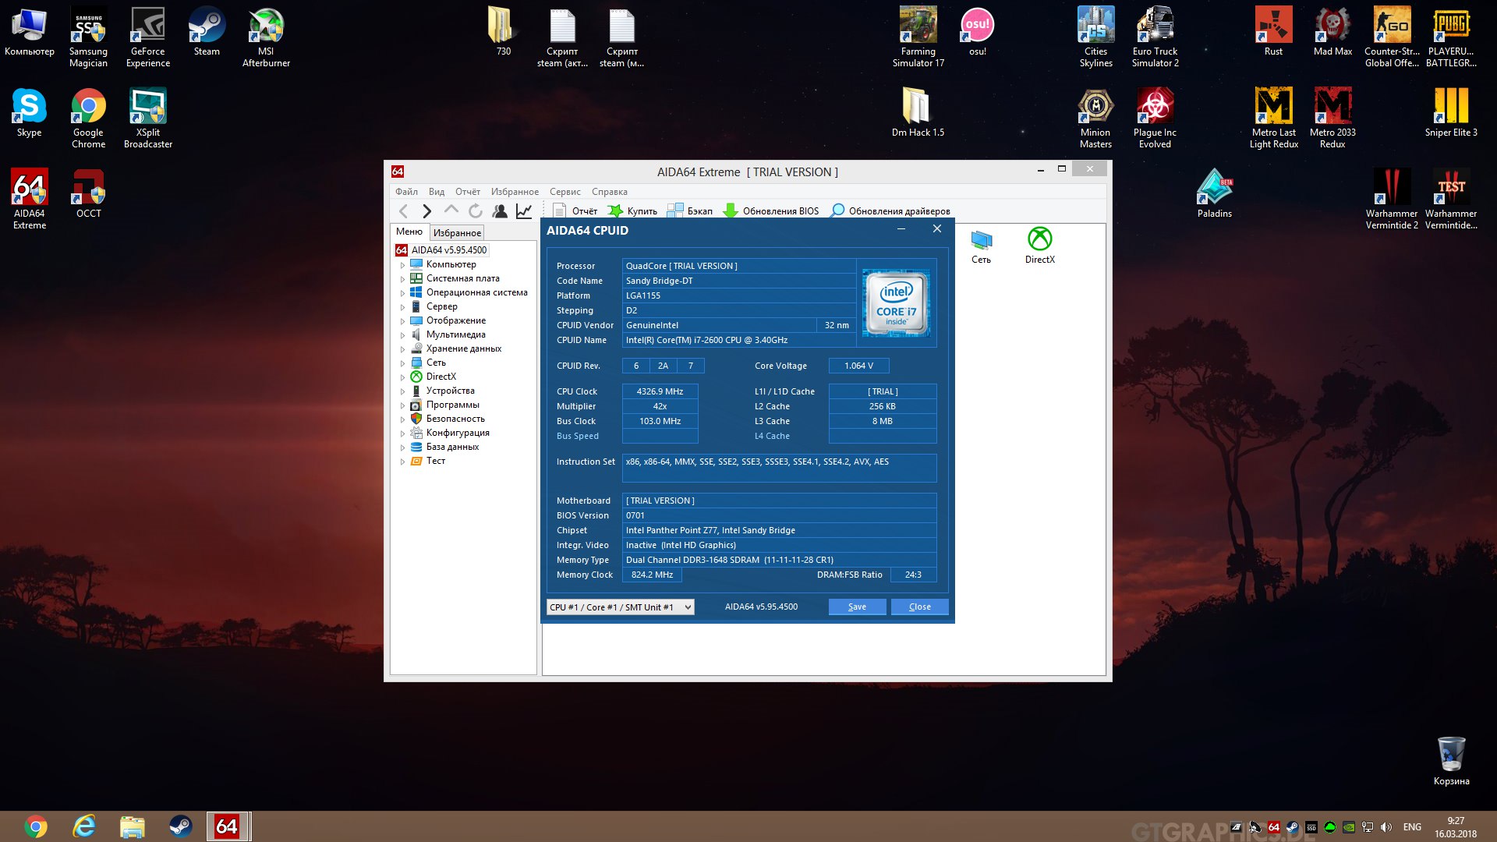This screenshot has width=1497, height=842.
Task: Open Steam from the Windows taskbar
Action: click(x=181, y=826)
